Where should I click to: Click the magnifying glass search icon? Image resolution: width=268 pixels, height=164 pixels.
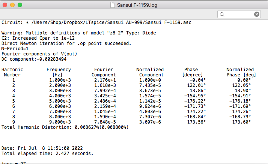222,14
